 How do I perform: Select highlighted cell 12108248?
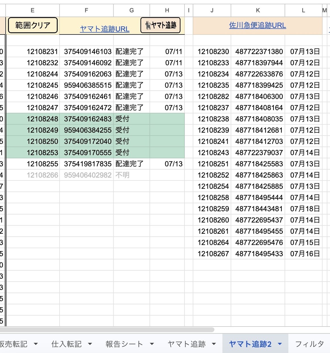coord(33,119)
